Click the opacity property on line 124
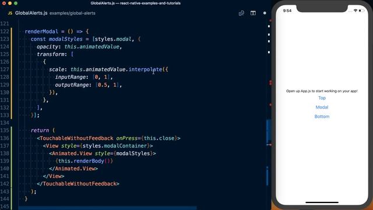The width and height of the screenshot is (373, 210). pyautogui.click(x=48, y=47)
